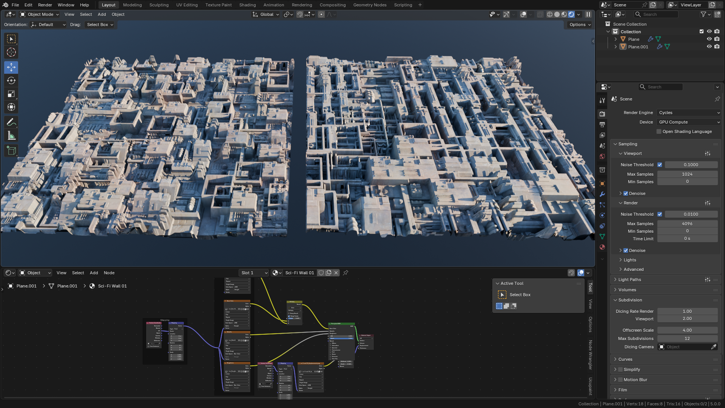Unlink the Sci-Fi Wall 01 material
725x408 pixels.
(x=336, y=273)
